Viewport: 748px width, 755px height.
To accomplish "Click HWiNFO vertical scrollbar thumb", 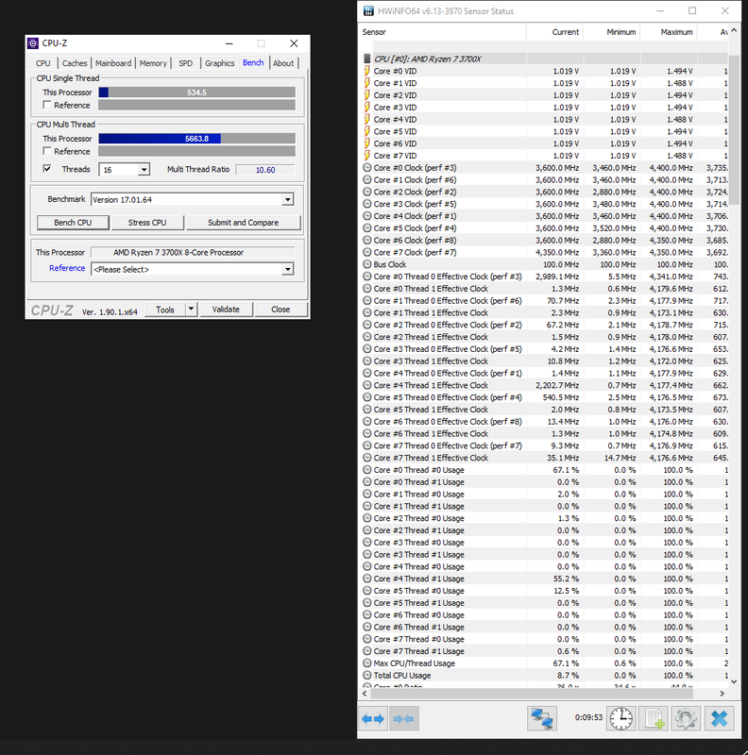I will click(734, 129).
